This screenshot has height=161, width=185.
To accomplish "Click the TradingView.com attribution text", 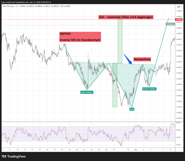I will 22,2.
